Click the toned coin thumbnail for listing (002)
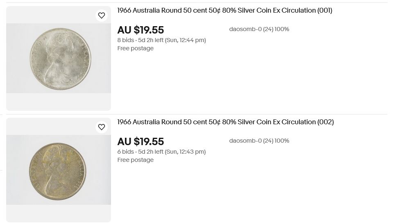 (58, 170)
